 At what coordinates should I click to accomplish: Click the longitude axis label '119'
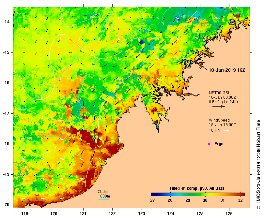click(x=25, y=214)
